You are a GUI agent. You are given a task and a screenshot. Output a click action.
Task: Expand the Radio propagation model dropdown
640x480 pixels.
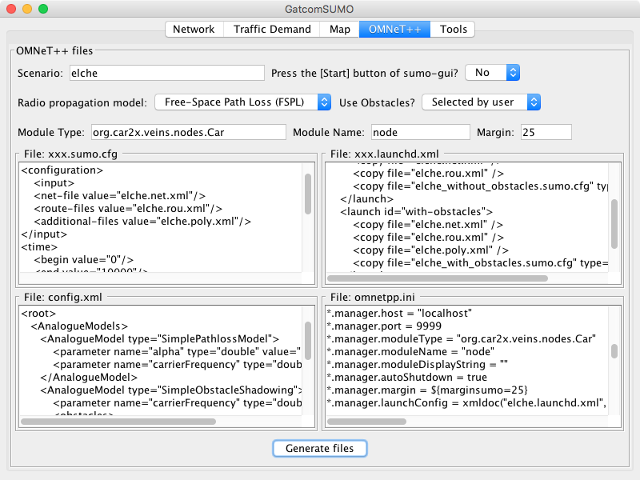(x=242, y=102)
